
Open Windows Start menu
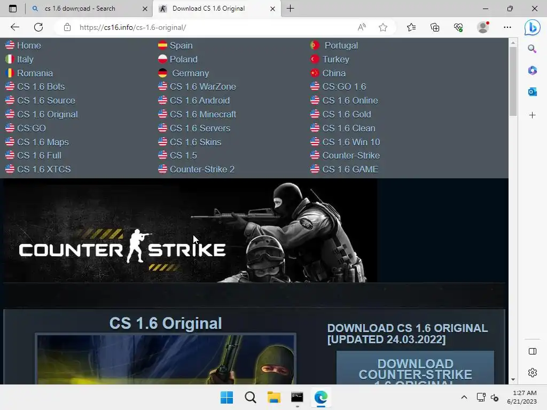[226, 397]
